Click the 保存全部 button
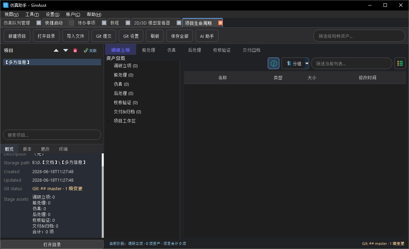This screenshot has height=249, width=409. tap(180, 36)
